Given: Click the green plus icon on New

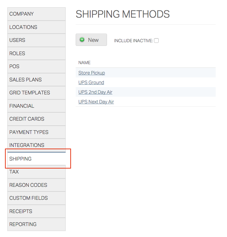Looking at the screenshot, I should tap(82, 40).
